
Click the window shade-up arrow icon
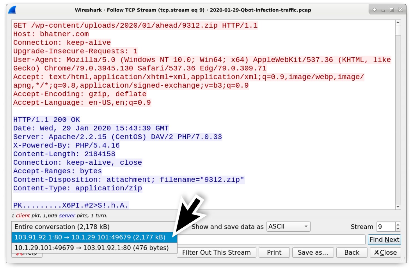[x=374, y=10]
